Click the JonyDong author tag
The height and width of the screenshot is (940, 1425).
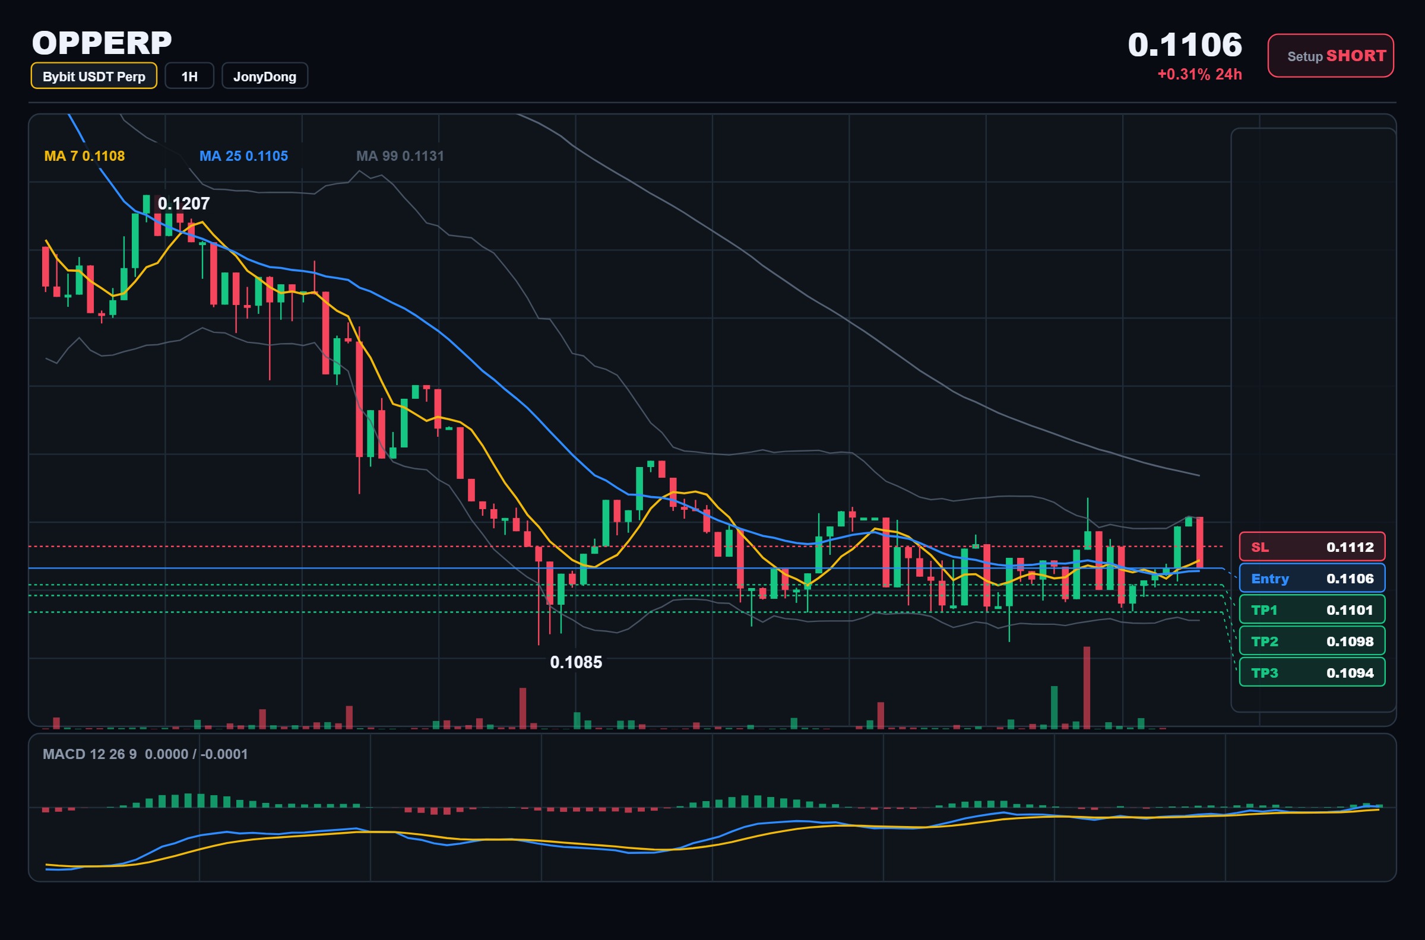pyautogui.click(x=264, y=76)
